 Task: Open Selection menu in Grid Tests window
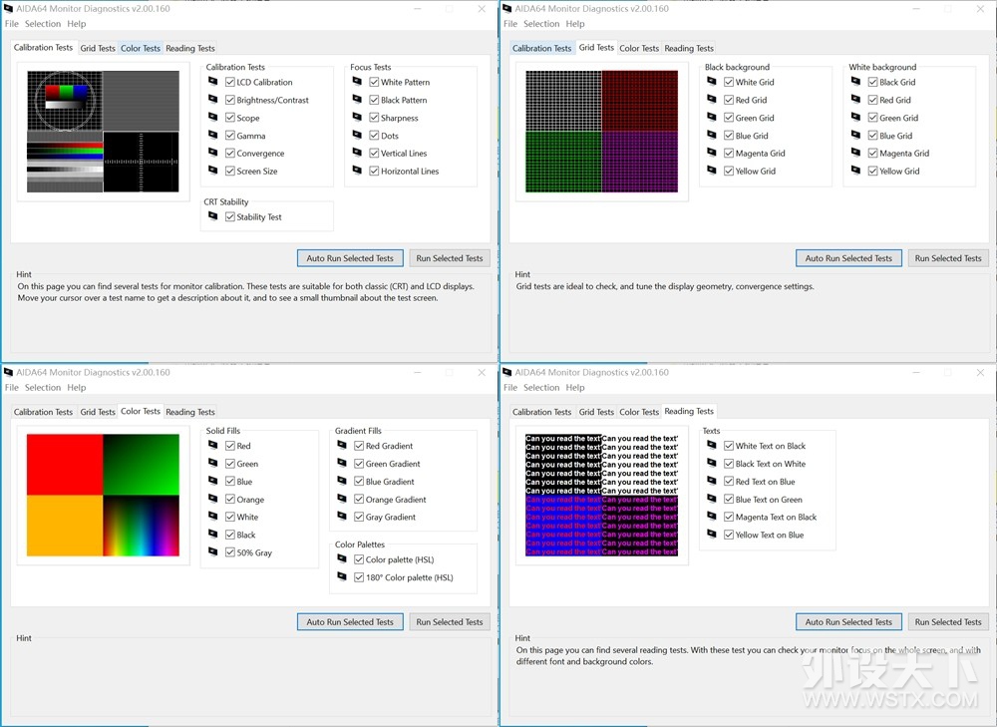click(x=541, y=24)
